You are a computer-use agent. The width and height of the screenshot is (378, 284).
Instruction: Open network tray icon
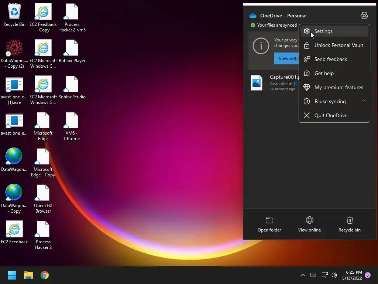(x=324, y=275)
